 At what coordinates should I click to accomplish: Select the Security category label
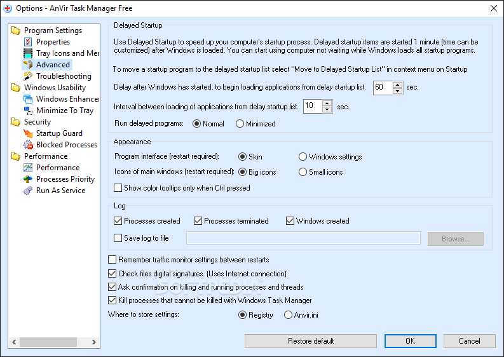click(x=37, y=122)
